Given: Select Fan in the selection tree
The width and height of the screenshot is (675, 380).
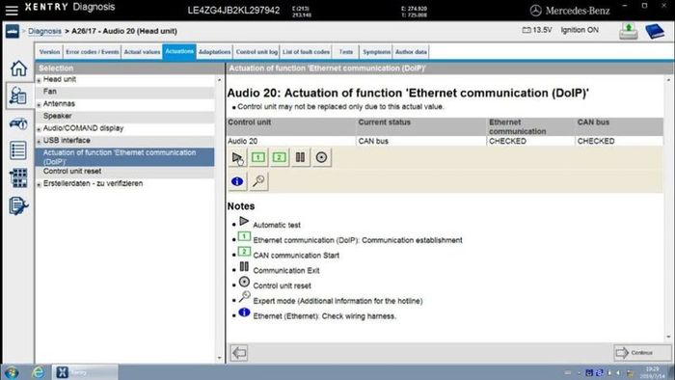Looking at the screenshot, I should (x=50, y=92).
